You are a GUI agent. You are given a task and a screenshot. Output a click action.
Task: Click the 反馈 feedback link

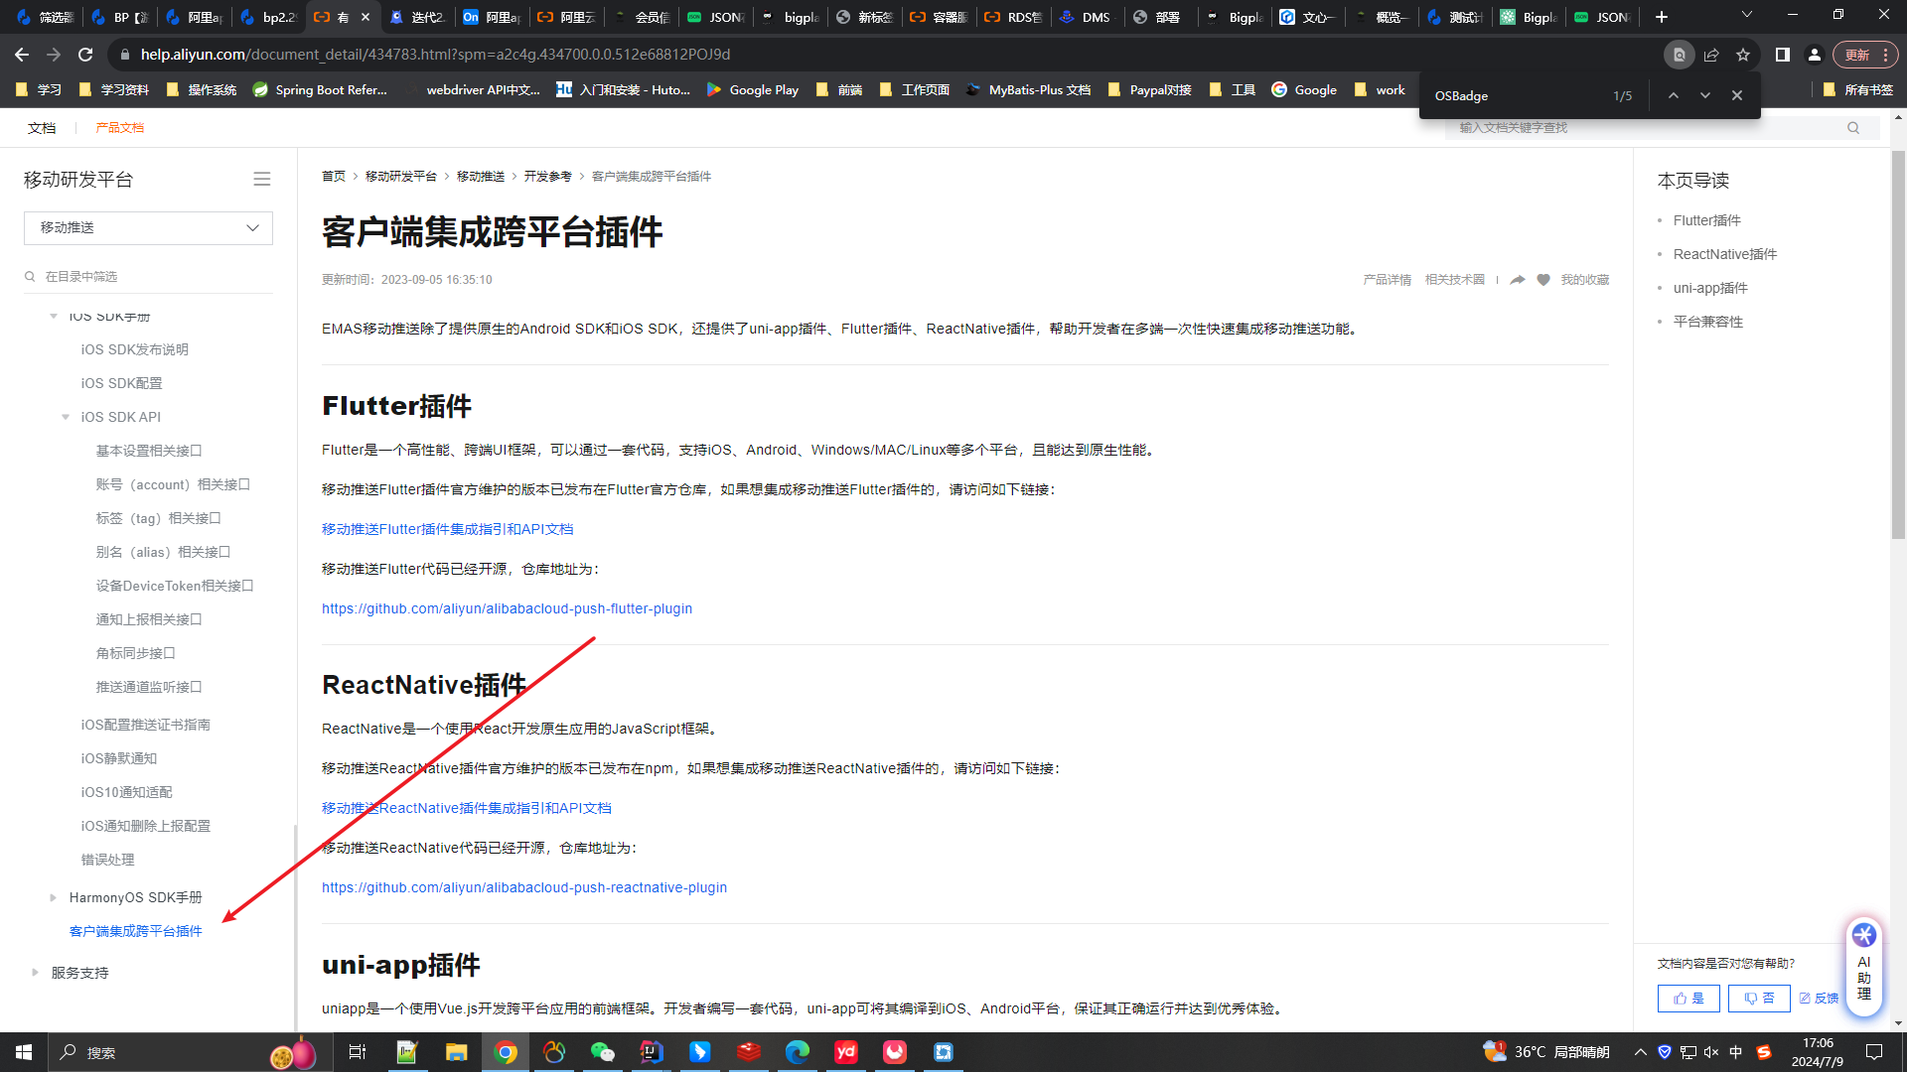click(x=1819, y=999)
